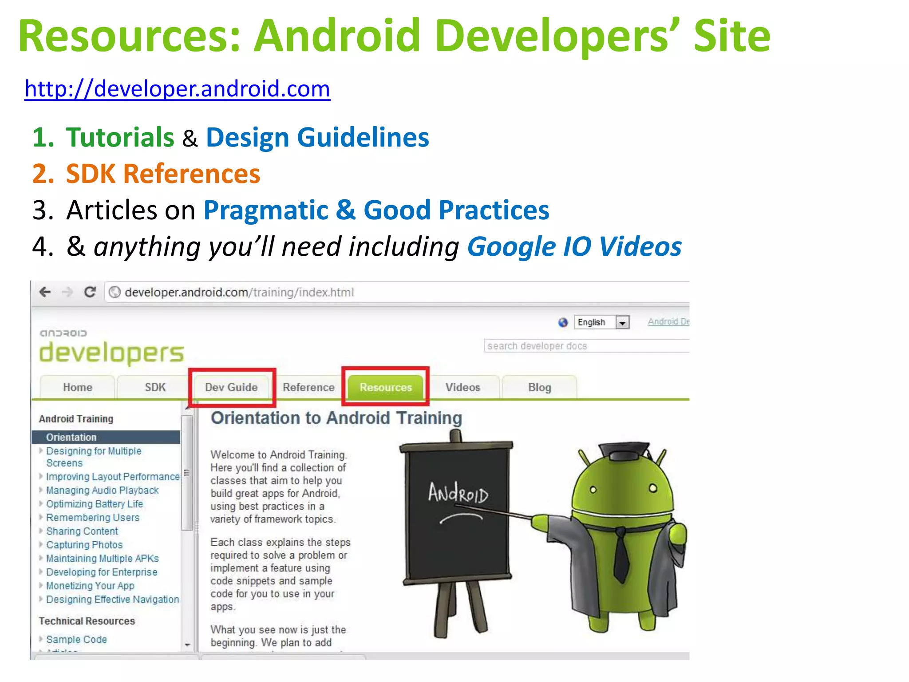Open Developing for Enterprise link
This screenshot has width=909, height=682.
102,572
